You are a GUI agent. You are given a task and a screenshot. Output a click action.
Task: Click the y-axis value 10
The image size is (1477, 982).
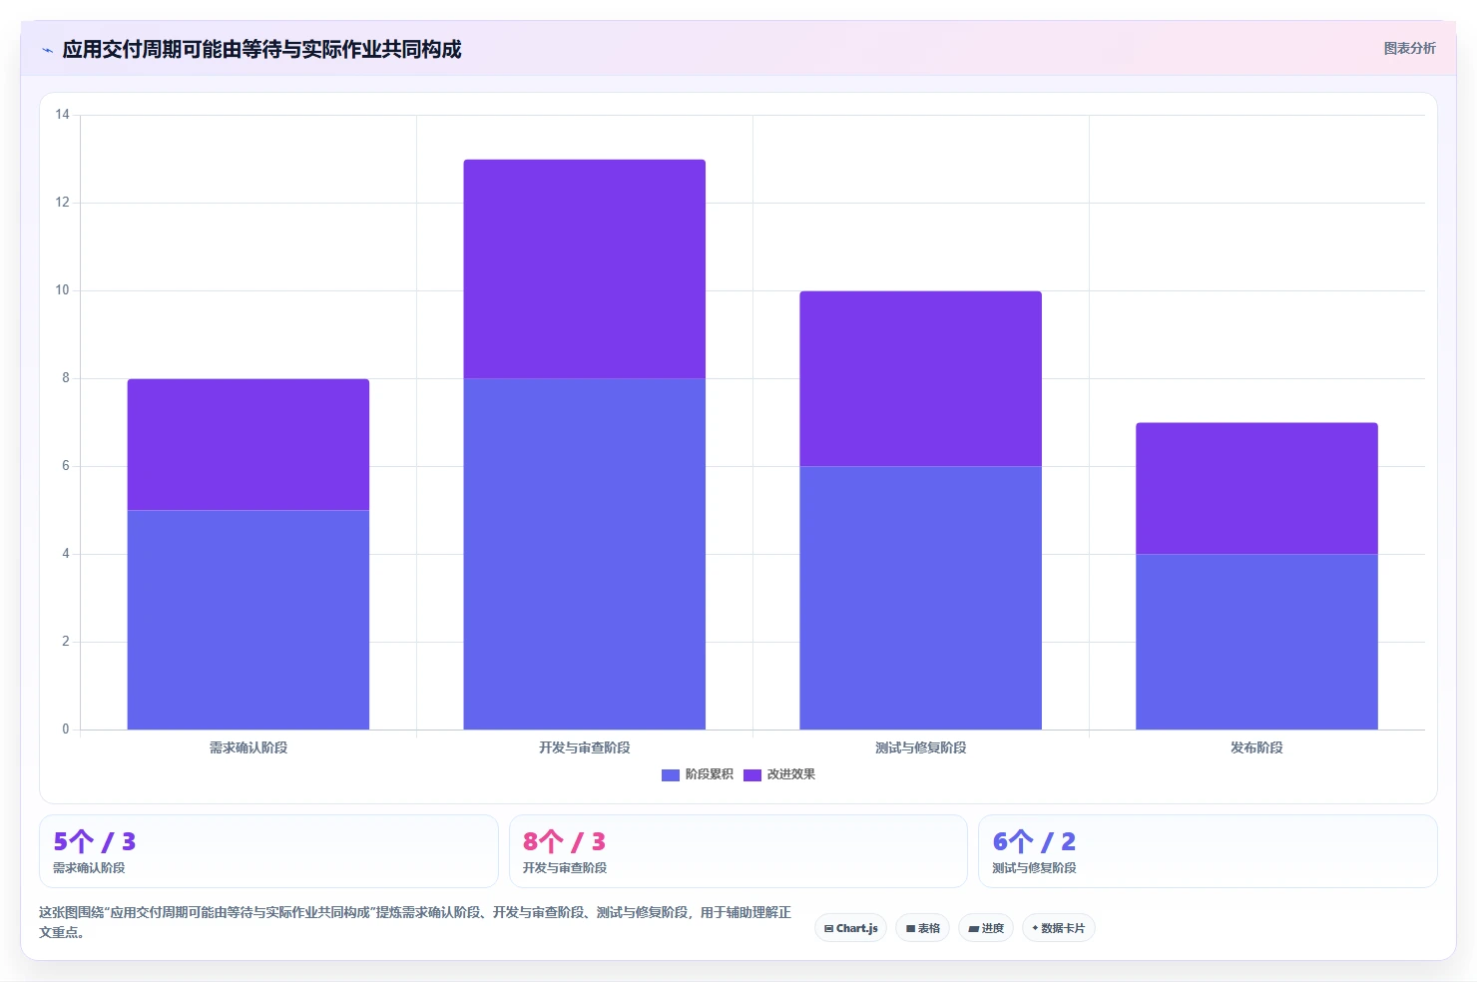pos(63,290)
